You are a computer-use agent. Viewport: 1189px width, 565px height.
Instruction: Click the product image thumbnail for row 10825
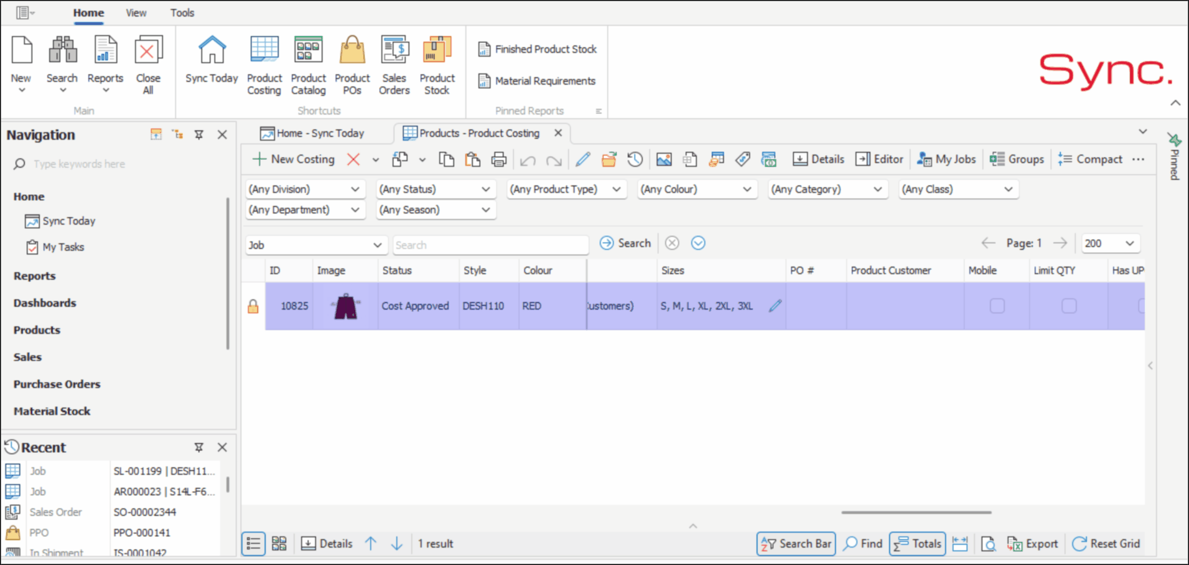[x=345, y=306]
